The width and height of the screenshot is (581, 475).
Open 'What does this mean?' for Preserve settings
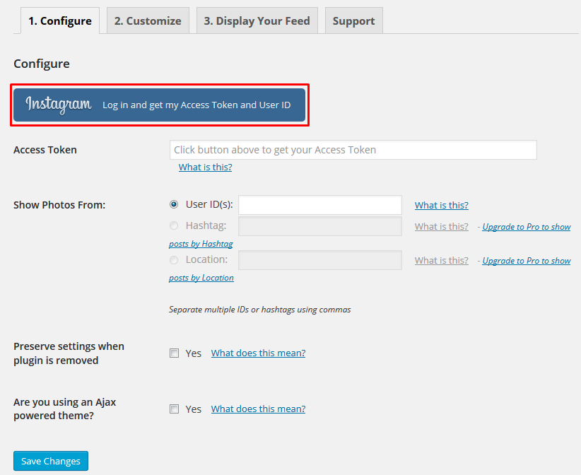pyautogui.click(x=258, y=353)
